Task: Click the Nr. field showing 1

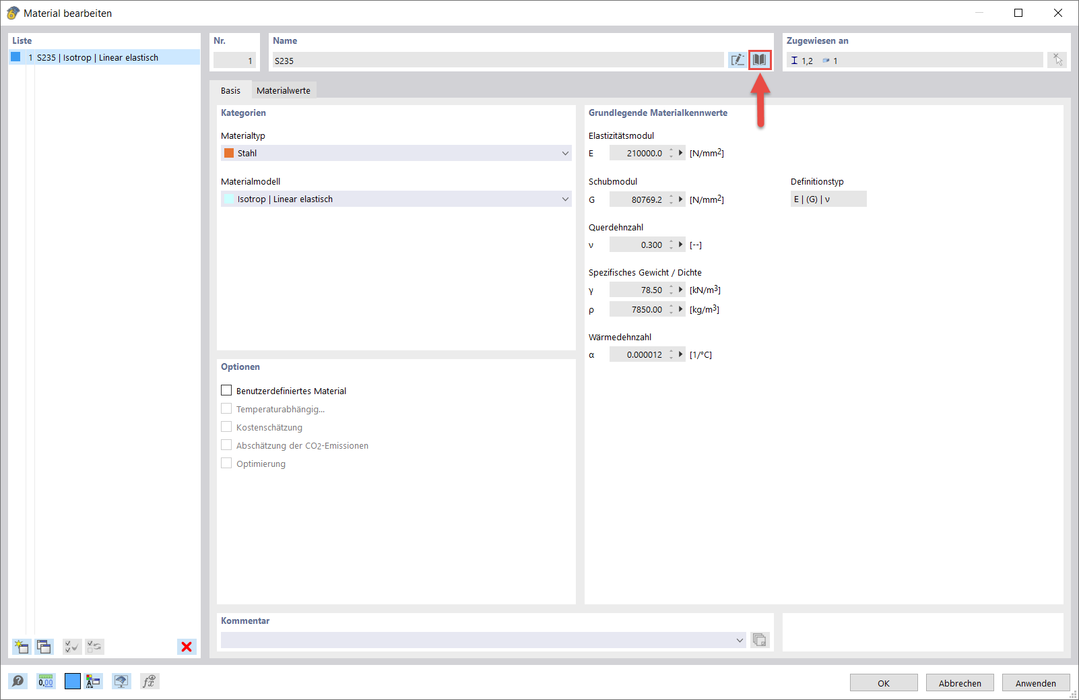Action: [234, 60]
